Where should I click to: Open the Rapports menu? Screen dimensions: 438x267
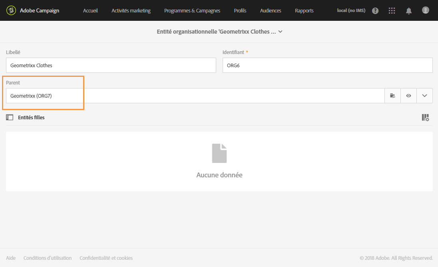point(304,11)
